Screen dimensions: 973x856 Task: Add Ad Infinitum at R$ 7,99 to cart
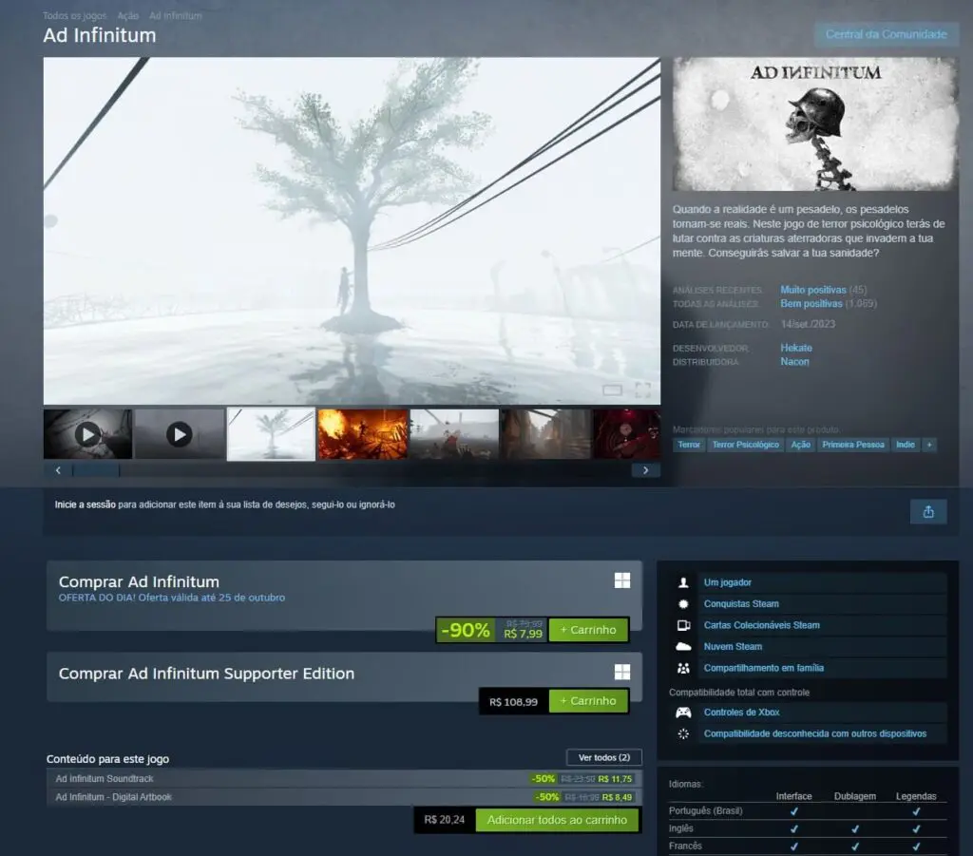(x=588, y=630)
